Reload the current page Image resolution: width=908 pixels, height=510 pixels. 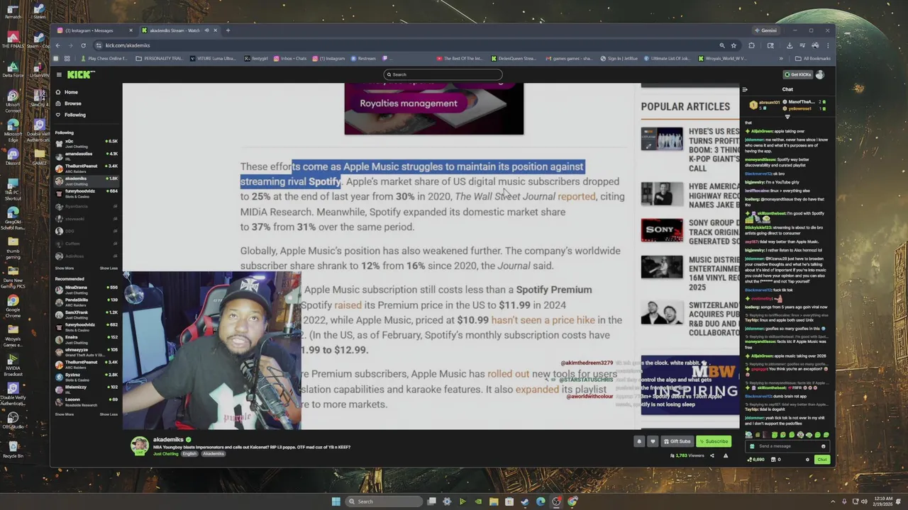83,45
